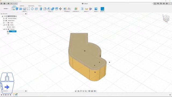Select Body1 in the browser
Image resolution: width=172 pixels, height=97 pixels.
point(13,27)
